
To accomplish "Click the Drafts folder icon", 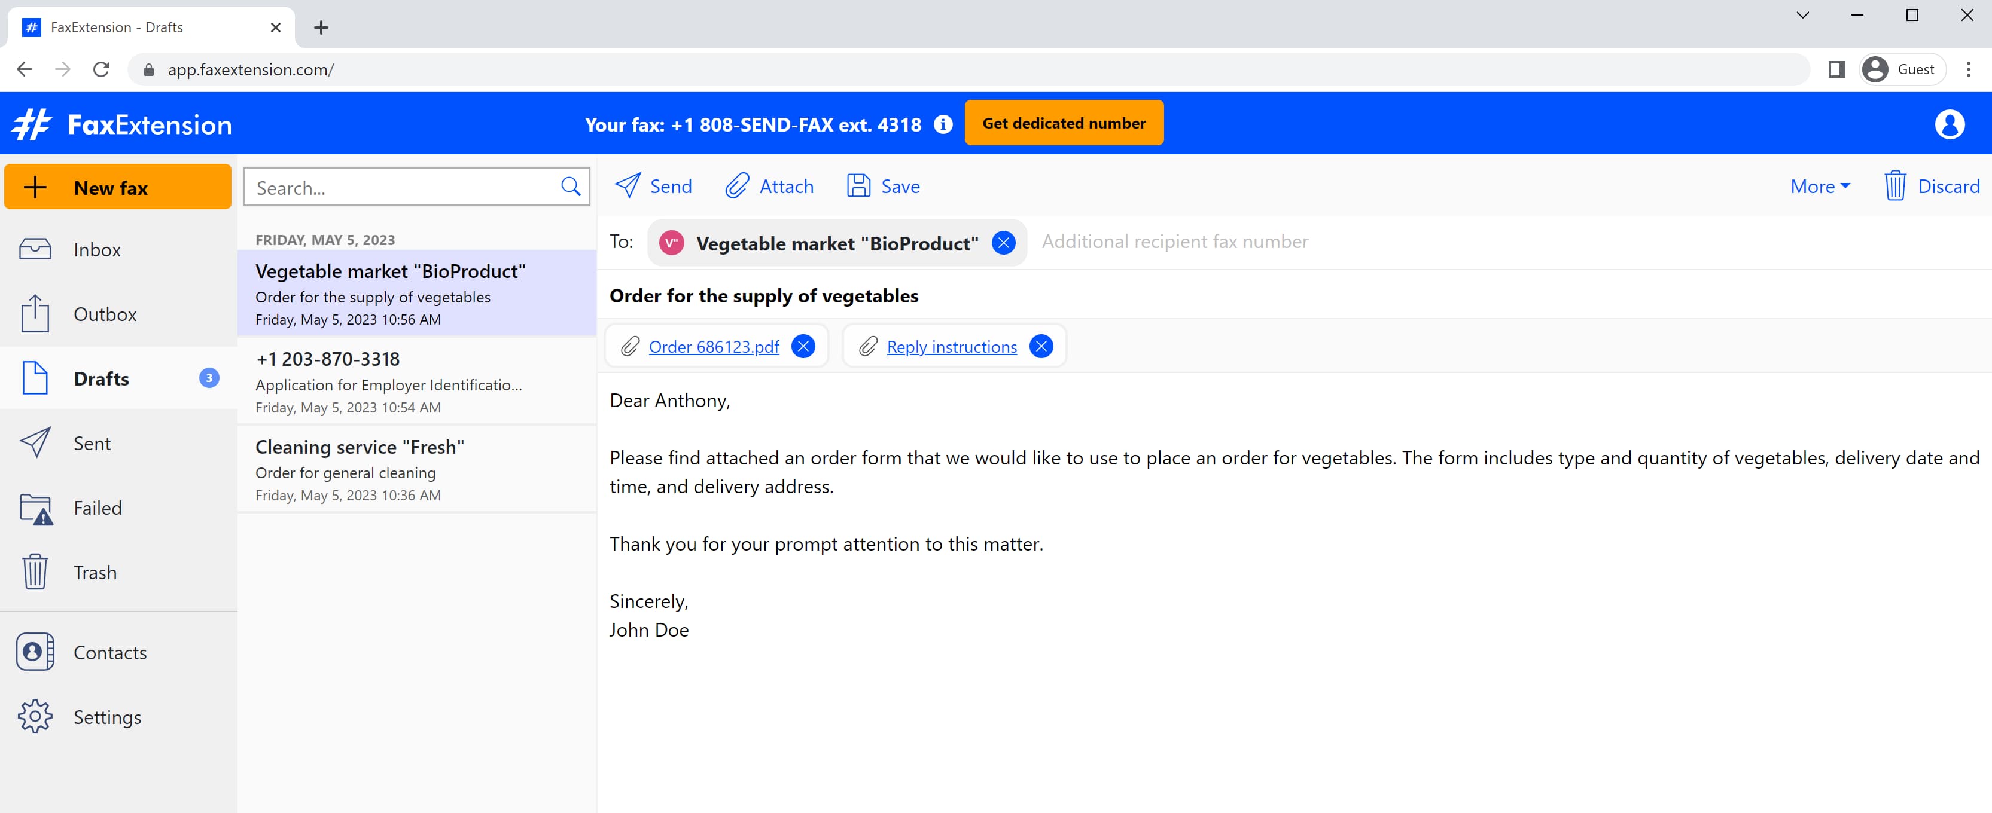I will coord(34,377).
